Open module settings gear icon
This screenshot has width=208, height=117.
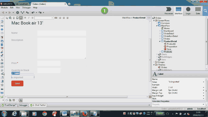click(x=18, y=13)
